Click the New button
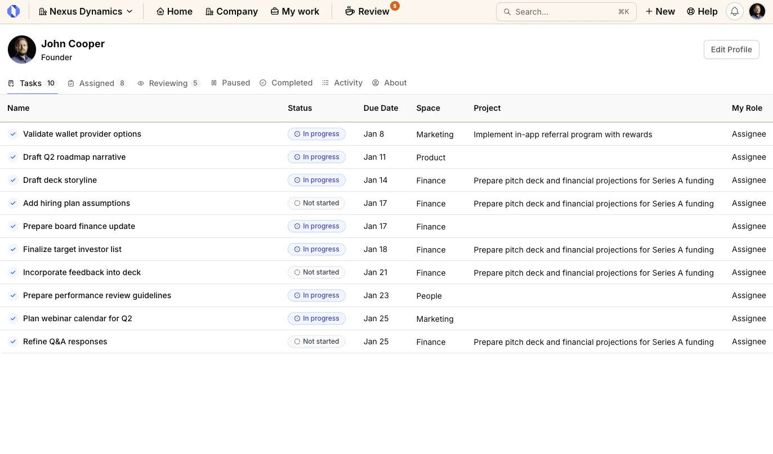 [x=660, y=11]
